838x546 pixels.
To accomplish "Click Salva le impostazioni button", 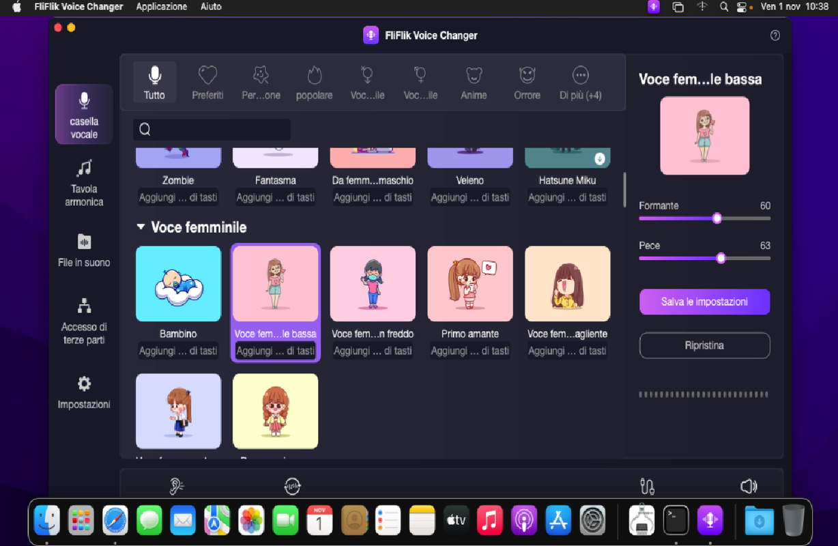I will pos(704,302).
